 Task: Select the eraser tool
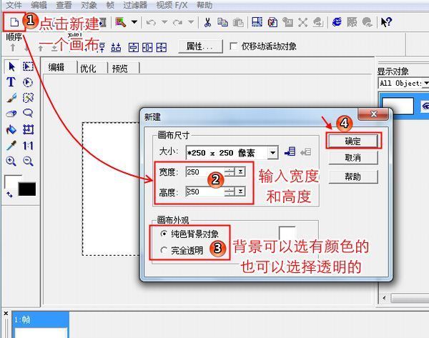[11, 114]
